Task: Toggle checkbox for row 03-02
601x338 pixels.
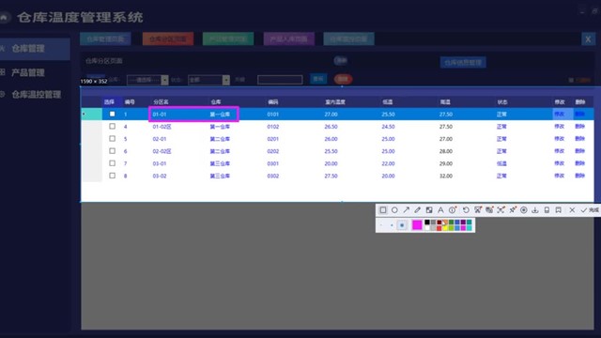Action: pos(112,176)
